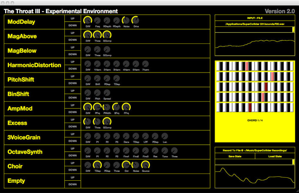Select the Empty module slot name
299x193 pixels.
16,181
